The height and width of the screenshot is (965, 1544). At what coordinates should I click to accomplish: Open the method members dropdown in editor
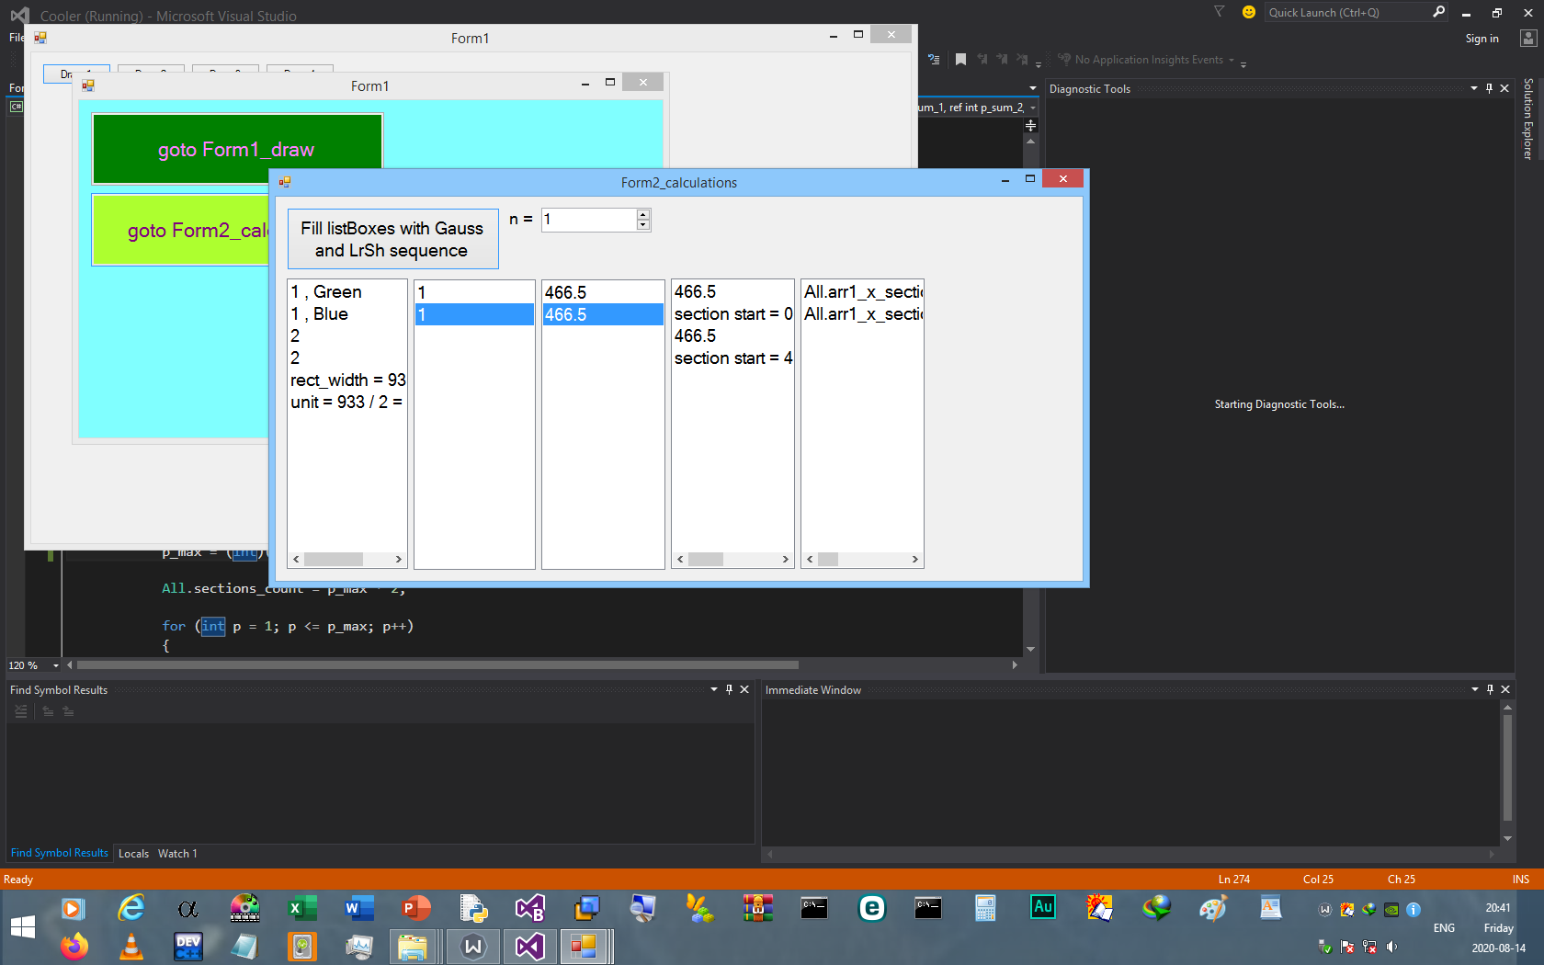pyautogui.click(x=1033, y=108)
